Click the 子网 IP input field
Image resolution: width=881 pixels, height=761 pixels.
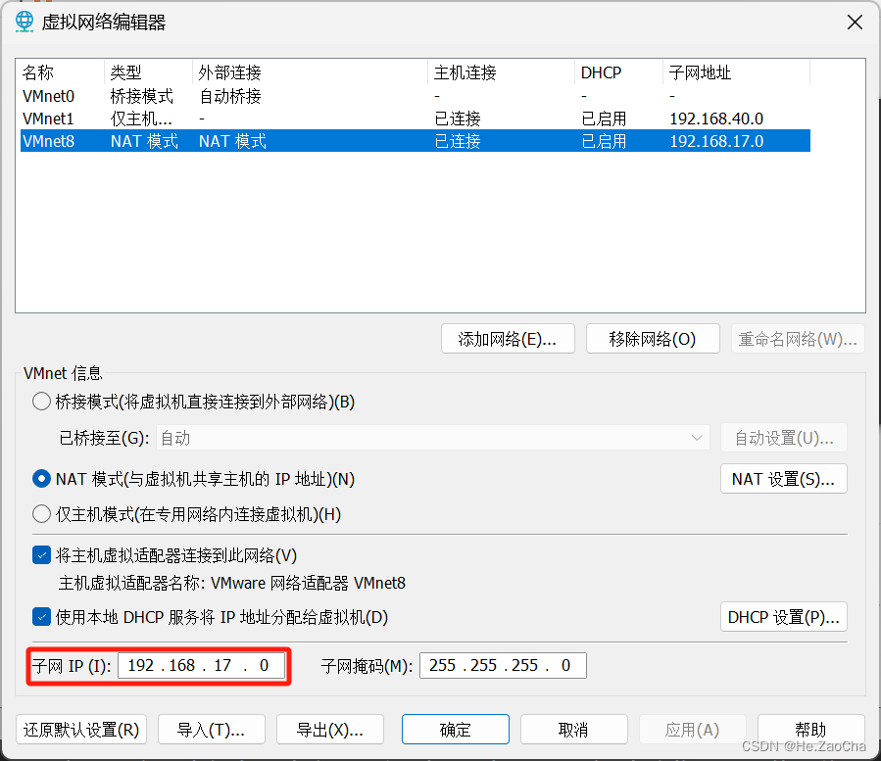[201, 665]
